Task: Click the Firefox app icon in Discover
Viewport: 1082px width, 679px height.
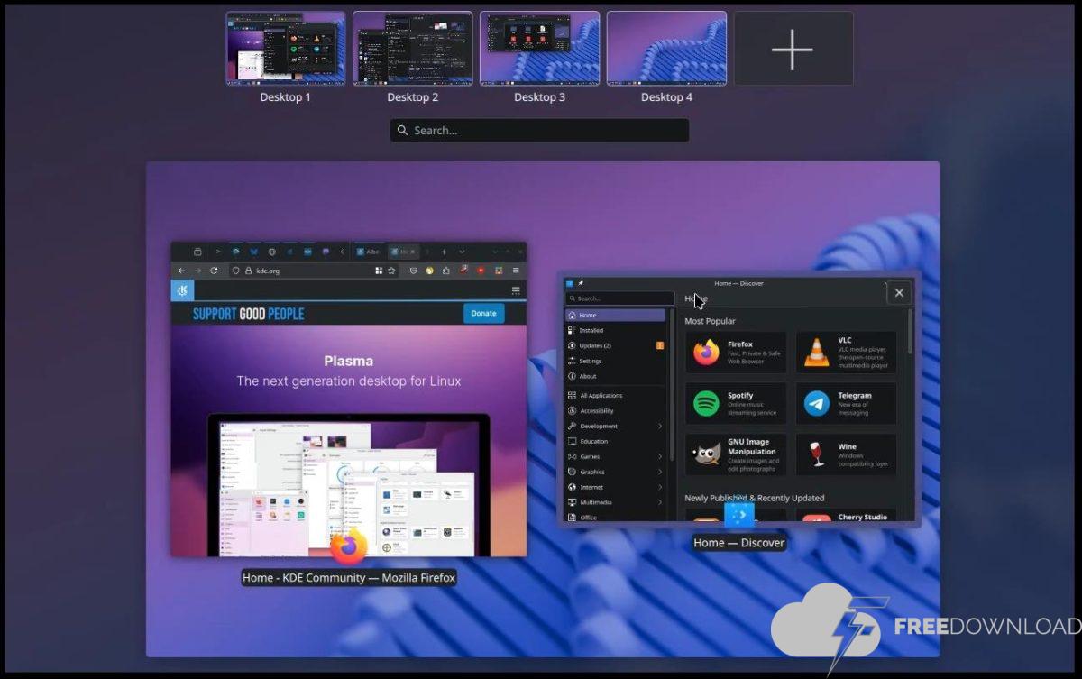Action: [706, 352]
